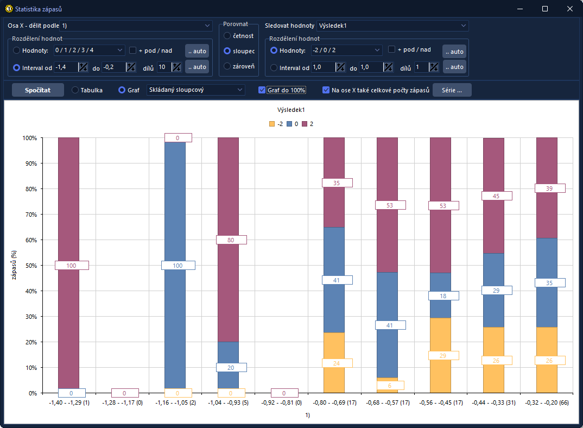
Task: Click the 80 label on the -1,04 bar
Action: [231, 240]
